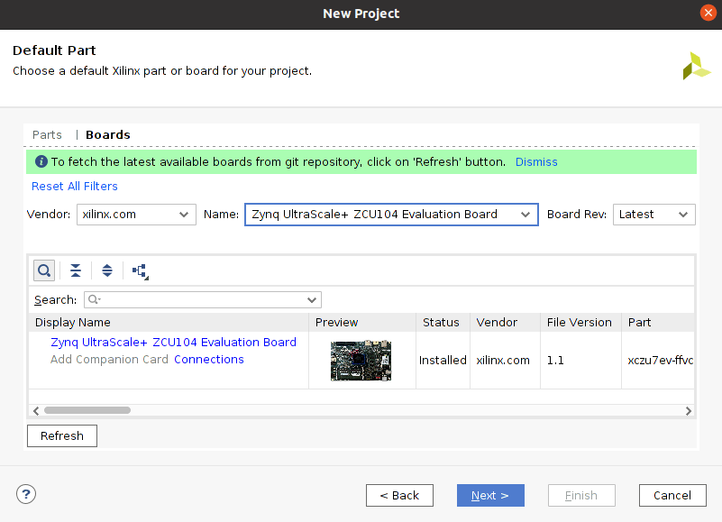The height and width of the screenshot is (522, 722).
Task: Click Reset All Filters link
Action: [75, 186]
